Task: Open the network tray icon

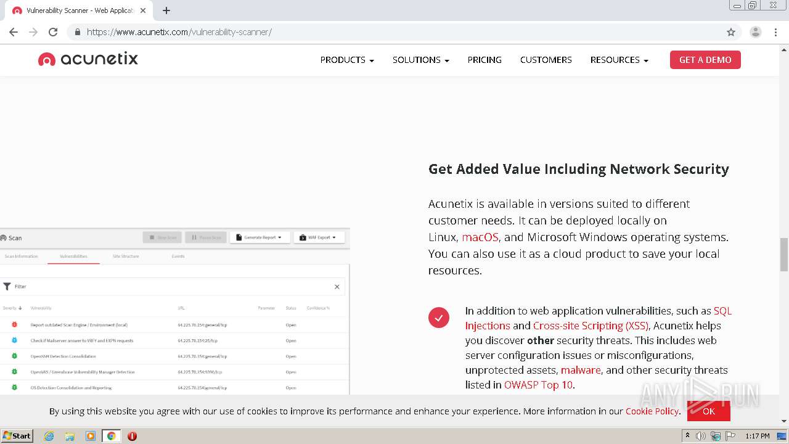Action: click(x=716, y=436)
